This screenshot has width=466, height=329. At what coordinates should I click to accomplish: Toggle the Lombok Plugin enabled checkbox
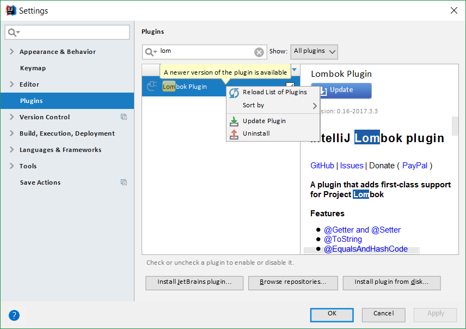point(290,84)
